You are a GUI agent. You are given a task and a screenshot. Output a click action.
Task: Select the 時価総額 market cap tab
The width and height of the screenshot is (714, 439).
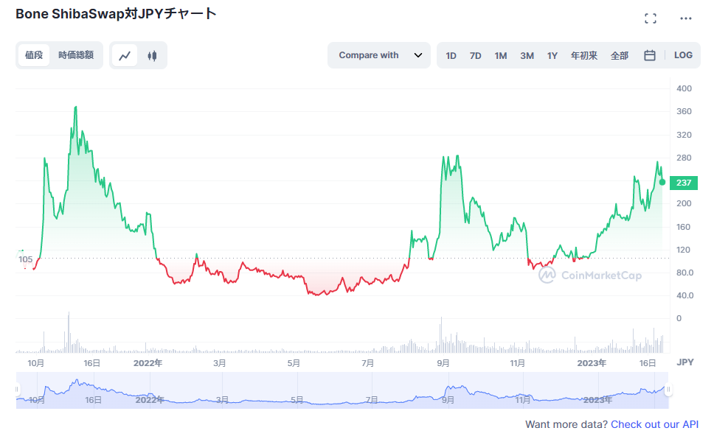coord(76,55)
